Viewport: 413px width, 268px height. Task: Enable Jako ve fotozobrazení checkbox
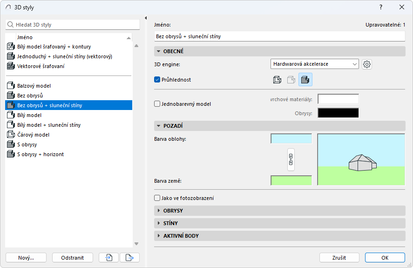(157, 198)
